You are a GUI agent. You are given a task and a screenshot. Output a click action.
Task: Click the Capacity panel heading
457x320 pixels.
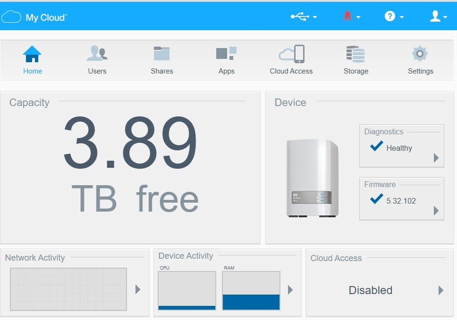tap(29, 103)
